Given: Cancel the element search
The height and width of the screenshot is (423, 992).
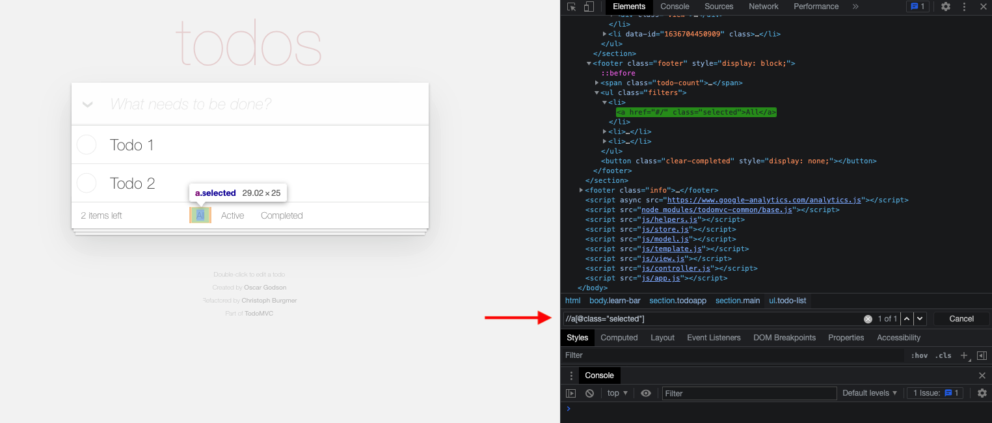Looking at the screenshot, I should coord(961,319).
